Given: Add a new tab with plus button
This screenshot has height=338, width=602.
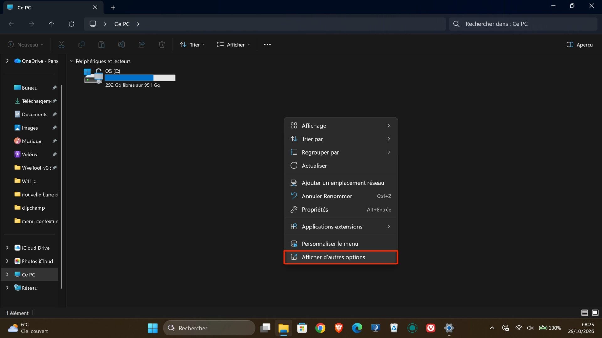Looking at the screenshot, I should coord(113,8).
